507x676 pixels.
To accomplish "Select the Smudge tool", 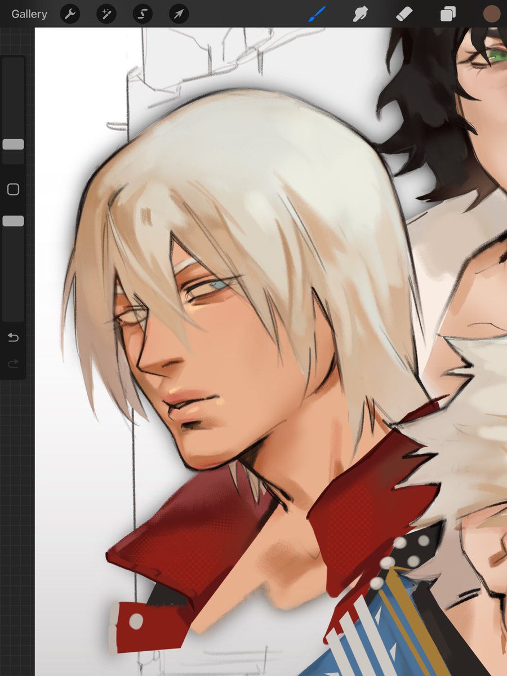I will [361, 14].
